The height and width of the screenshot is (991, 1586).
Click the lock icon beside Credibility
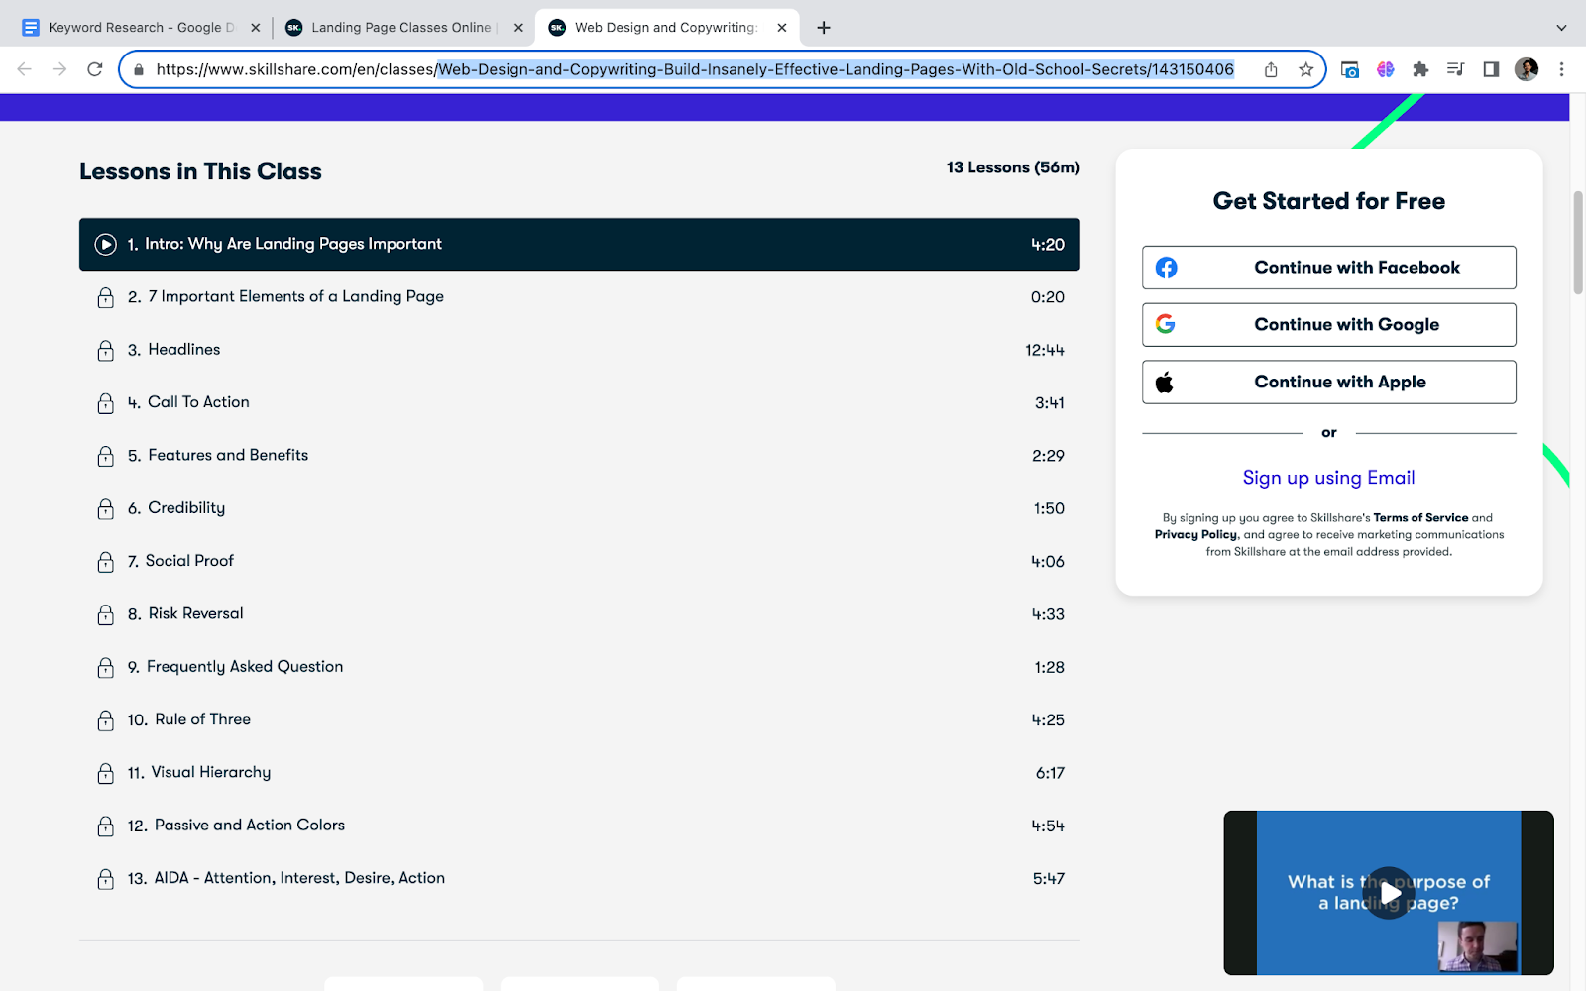[106, 508]
